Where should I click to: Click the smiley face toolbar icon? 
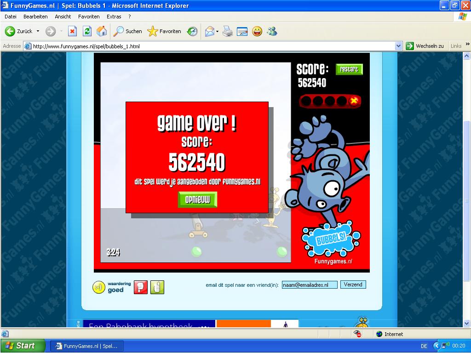tap(257, 31)
